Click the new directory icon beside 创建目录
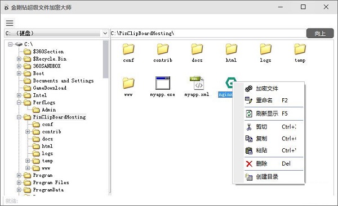This screenshot has width=338, height=206. point(249,177)
